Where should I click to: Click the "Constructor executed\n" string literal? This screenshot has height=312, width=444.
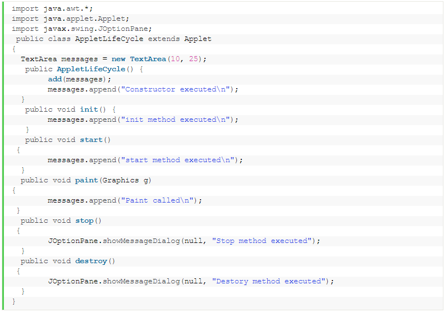(x=175, y=89)
